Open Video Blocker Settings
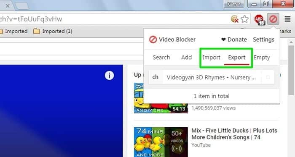This screenshot has height=157, width=295. click(x=263, y=39)
